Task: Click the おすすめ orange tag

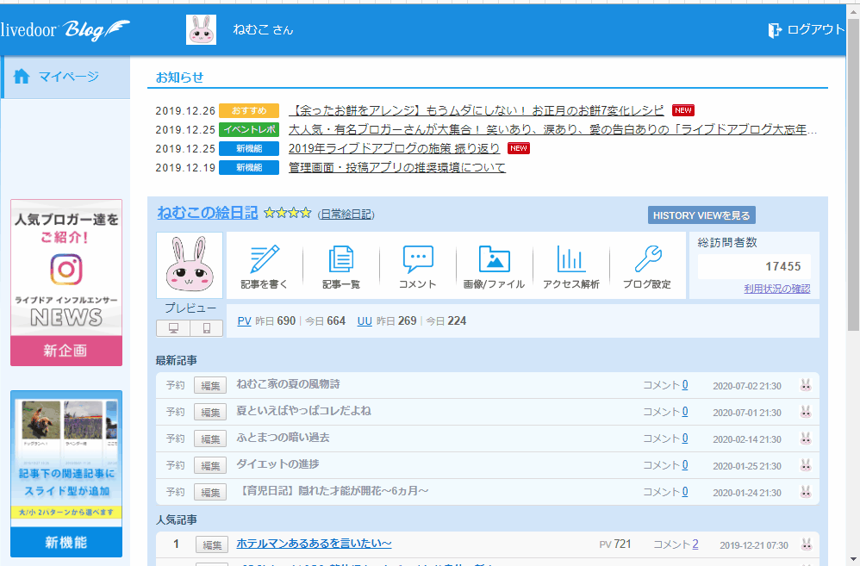Action: [x=249, y=110]
